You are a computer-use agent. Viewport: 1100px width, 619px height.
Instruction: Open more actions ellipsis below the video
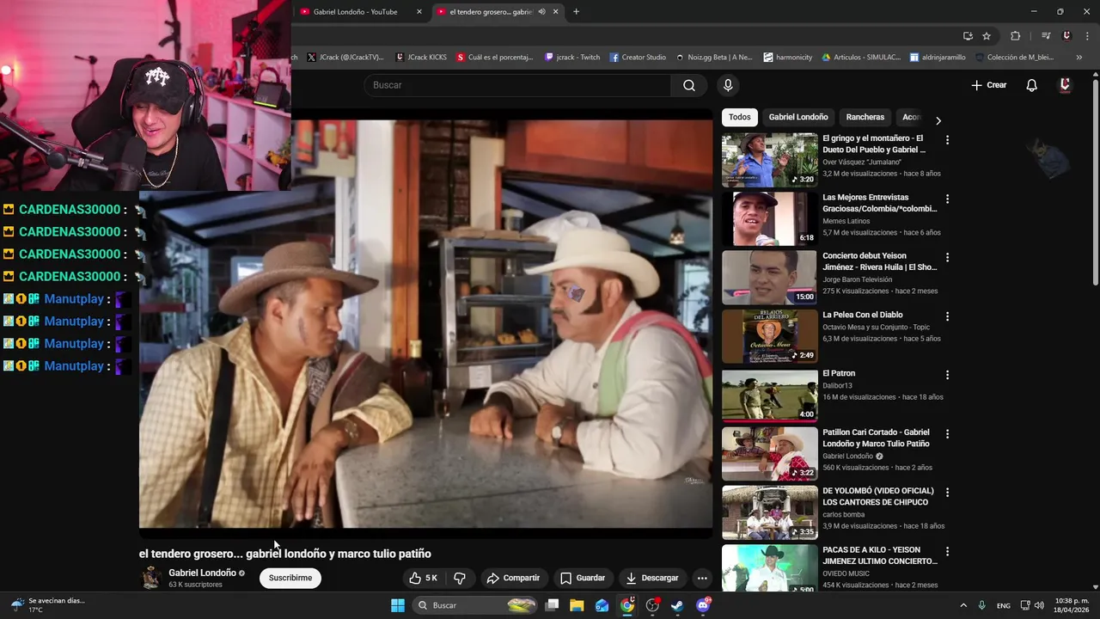(x=702, y=578)
